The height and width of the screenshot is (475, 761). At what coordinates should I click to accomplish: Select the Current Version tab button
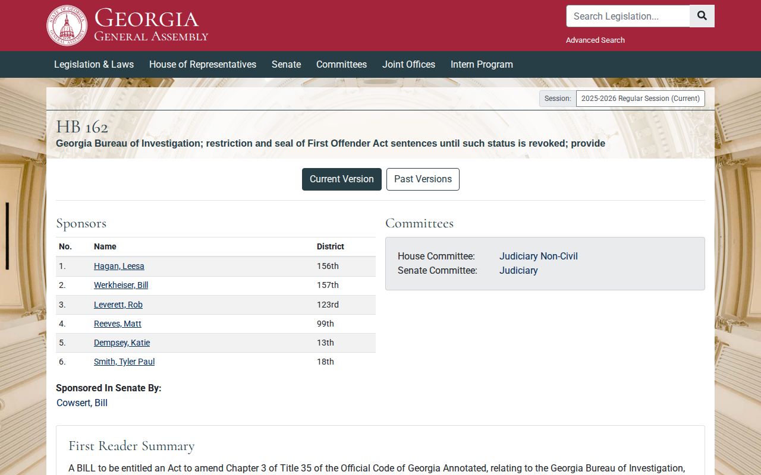click(x=342, y=179)
